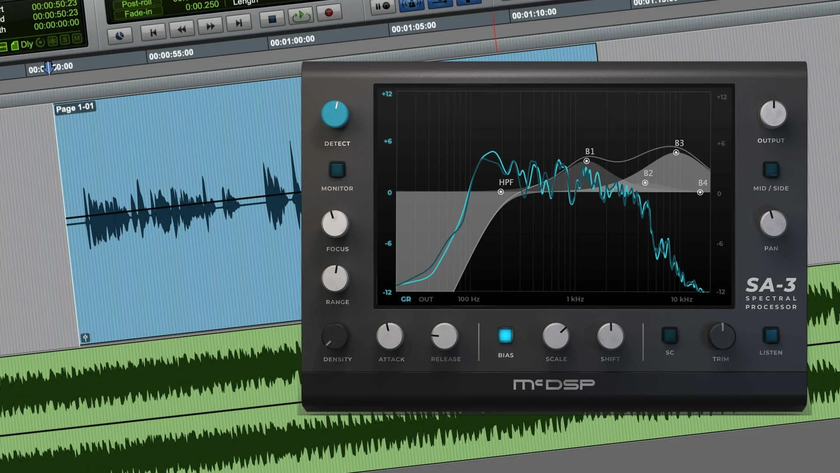Click Return to Zero transport button
Image resolution: width=840 pixels, height=473 pixels.
tap(153, 32)
